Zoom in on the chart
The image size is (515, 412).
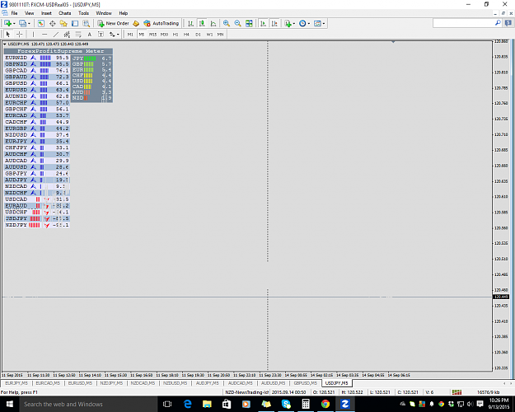pyautogui.click(x=227, y=23)
